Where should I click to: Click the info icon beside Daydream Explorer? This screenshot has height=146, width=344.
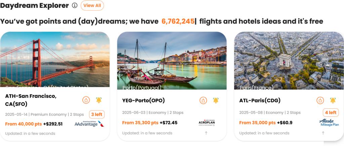click(75, 5)
